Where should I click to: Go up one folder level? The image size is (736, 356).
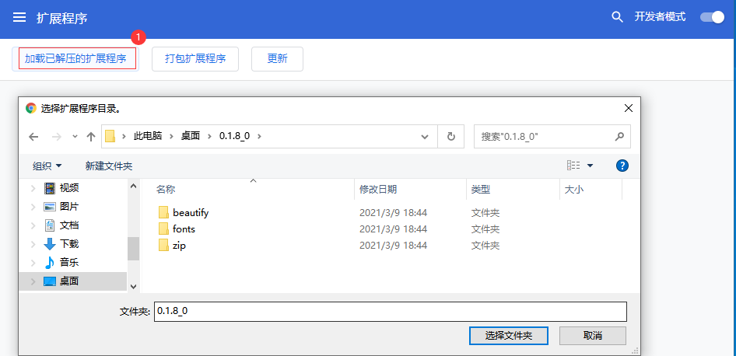tap(91, 137)
